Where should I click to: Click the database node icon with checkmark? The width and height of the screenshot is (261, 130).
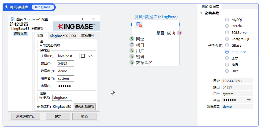[139, 25]
